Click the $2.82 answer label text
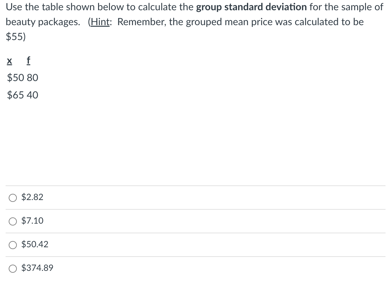Image resolution: width=388 pixels, height=287 pixels. (x=32, y=197)
